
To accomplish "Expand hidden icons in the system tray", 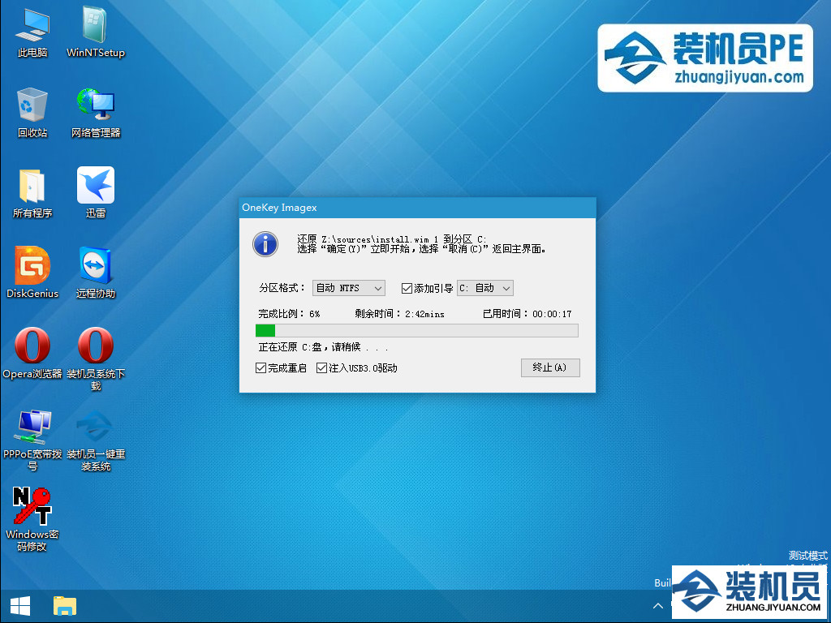I will pos(658,605).
